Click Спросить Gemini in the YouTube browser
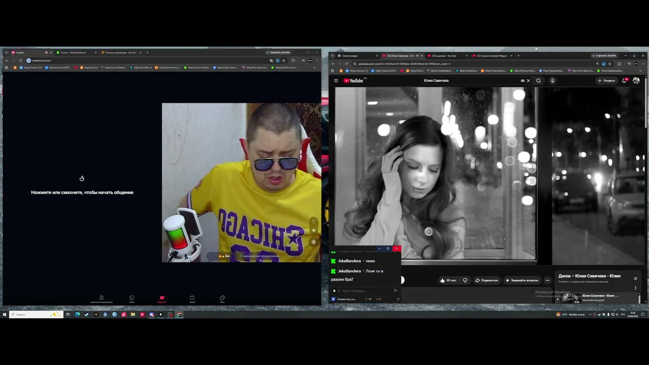The width and height of the screenshot is (649, 365). (605, 55)
